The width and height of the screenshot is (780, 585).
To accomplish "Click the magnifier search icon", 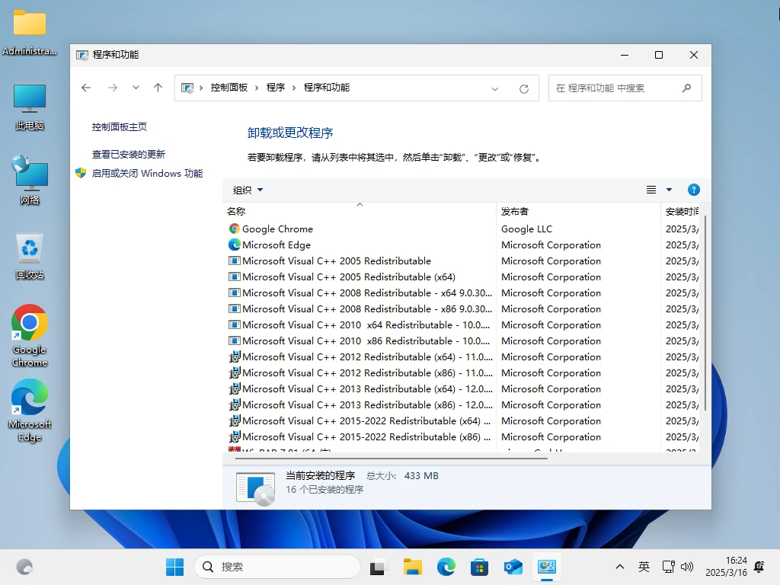I will pyautogui.click(x=686, y=88).
